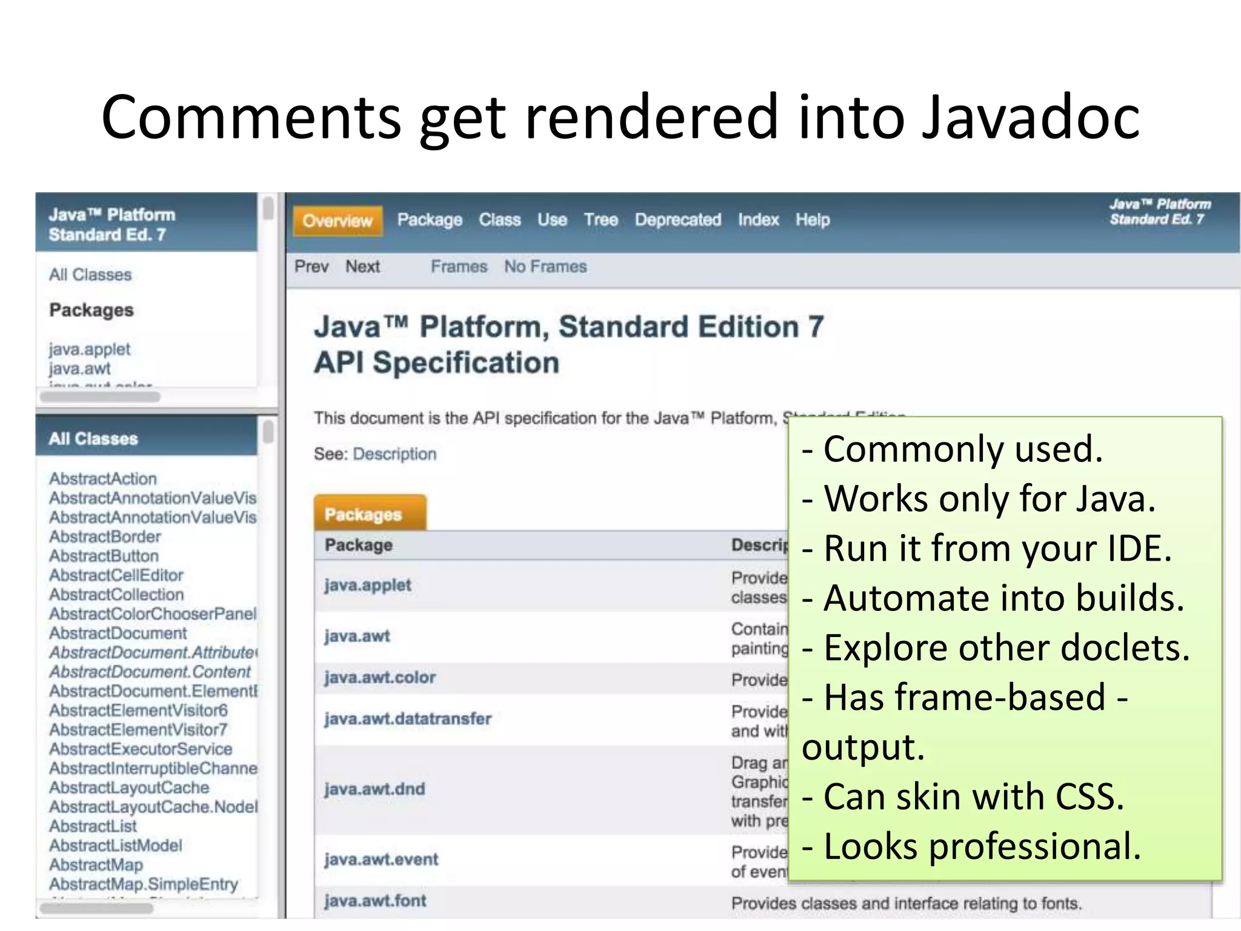1241x931 pixels.
Task: Open the AbstractAction class
Action: [x=103, y=479]
